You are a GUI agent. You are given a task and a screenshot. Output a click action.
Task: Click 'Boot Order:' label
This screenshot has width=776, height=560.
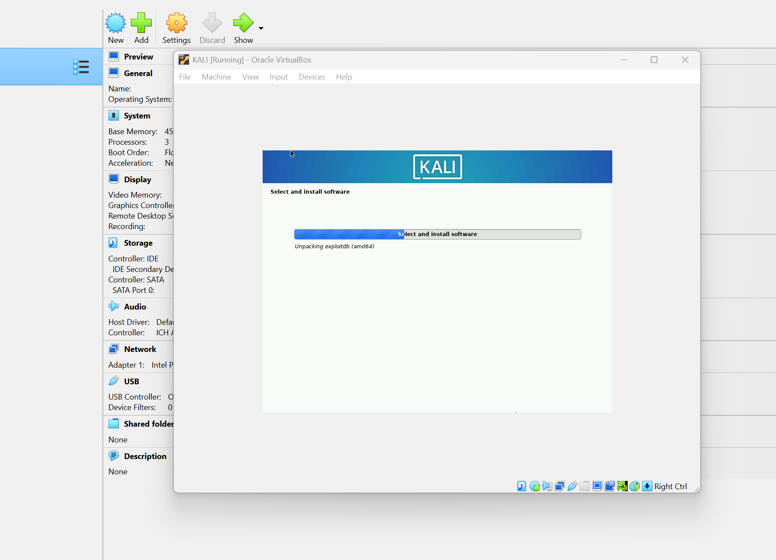tap(129, 153)
